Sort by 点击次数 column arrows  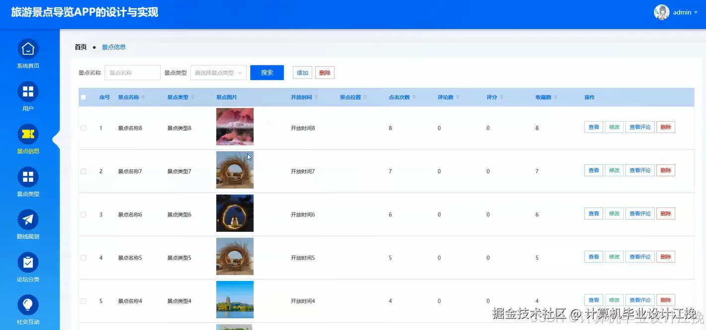click(414, 97)
